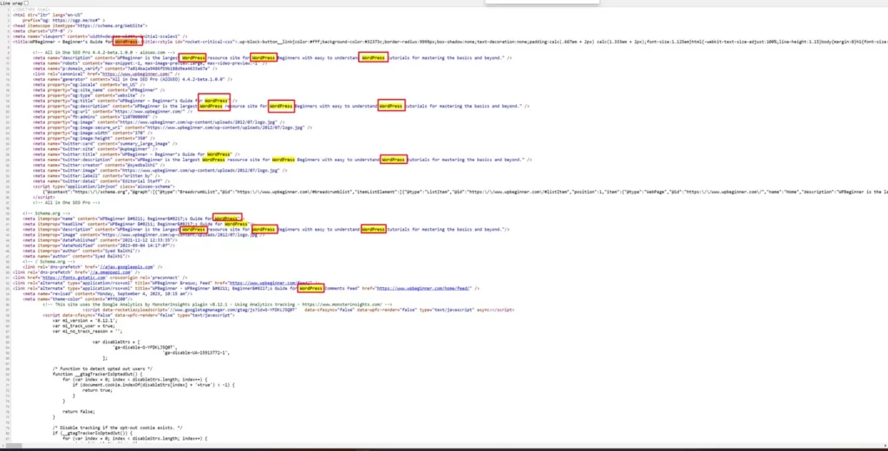888x451 pixels.
Task: Click the highlighted WordPress in twitter:title line
Action: click(x=218, y=154)
